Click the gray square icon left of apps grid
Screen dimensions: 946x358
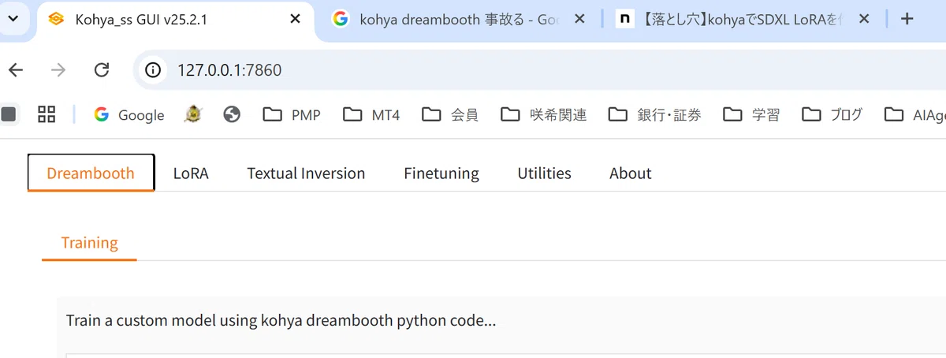(9, 114)
